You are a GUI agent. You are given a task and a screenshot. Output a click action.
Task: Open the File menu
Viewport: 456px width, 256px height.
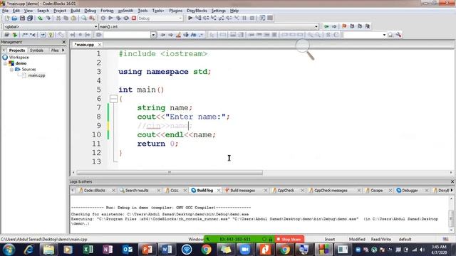click(x=5, y=11)
